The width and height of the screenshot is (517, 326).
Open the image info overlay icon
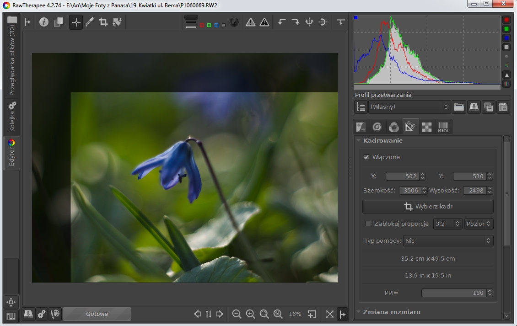44,22
